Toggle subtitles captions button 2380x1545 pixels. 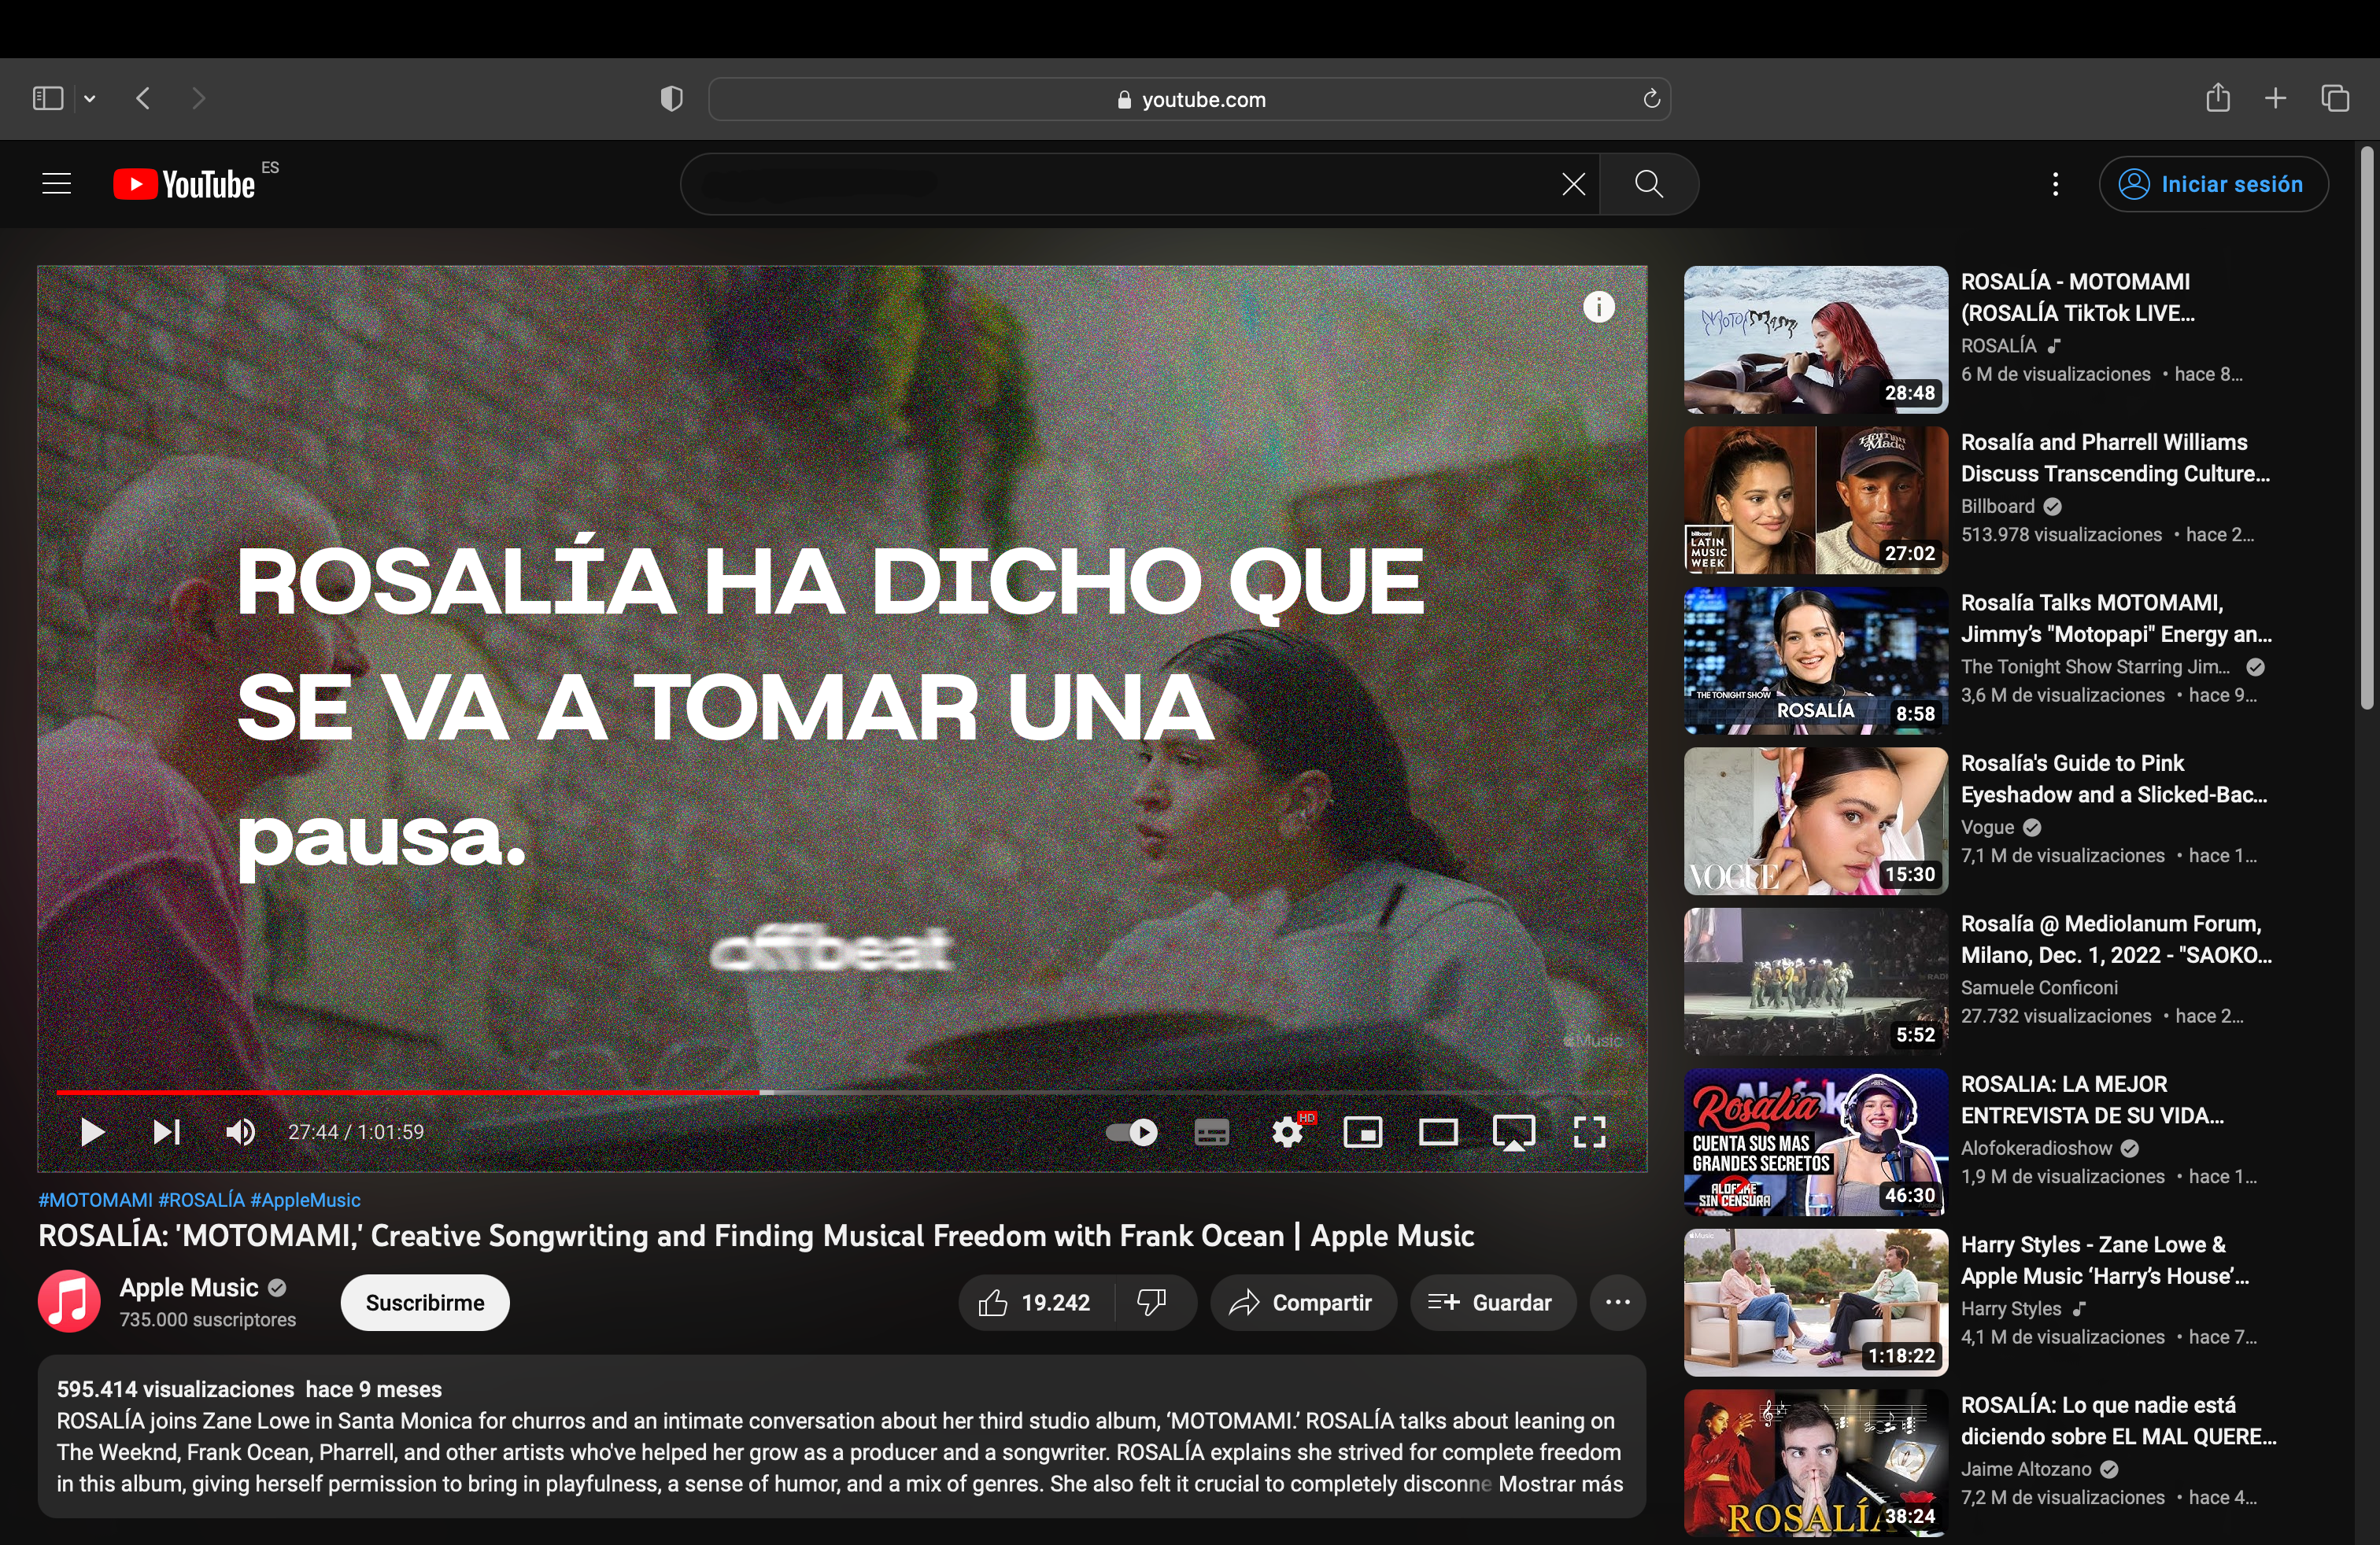point(1211,1132)
